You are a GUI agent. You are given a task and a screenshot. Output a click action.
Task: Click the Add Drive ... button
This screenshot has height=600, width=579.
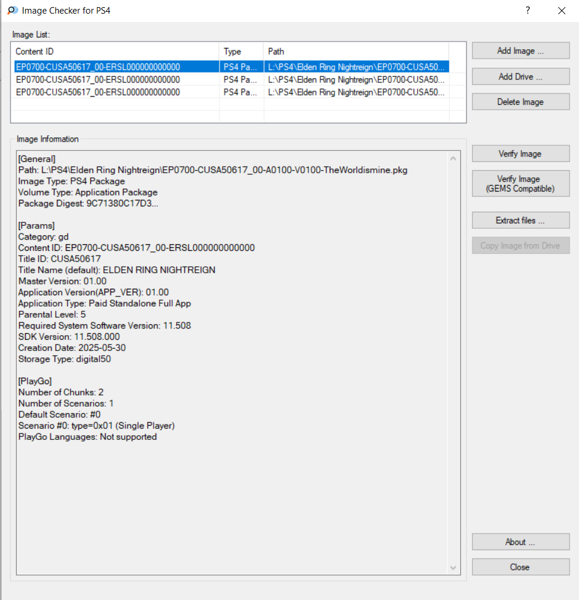(x=520, y=76)
